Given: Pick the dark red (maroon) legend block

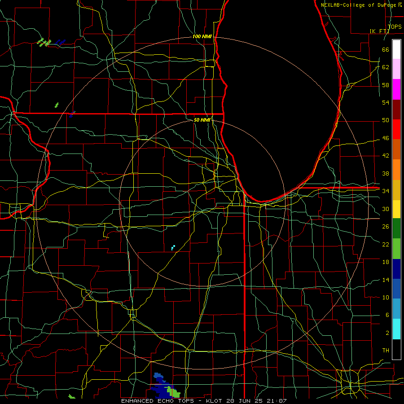Looking at the screenshot, I should click(x=396, y=110).
